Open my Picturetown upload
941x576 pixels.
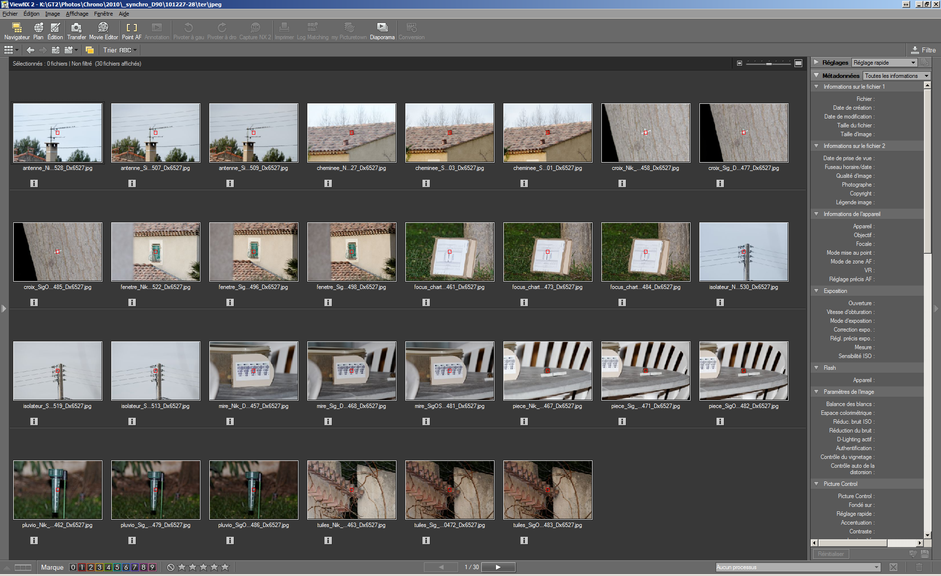[349, 31]
